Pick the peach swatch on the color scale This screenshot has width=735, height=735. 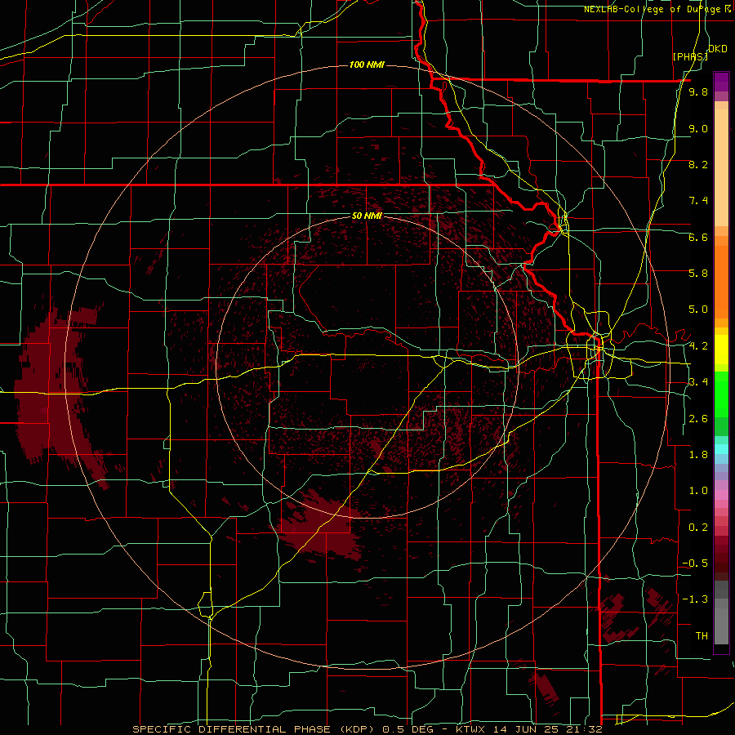(x=721, y=169)
